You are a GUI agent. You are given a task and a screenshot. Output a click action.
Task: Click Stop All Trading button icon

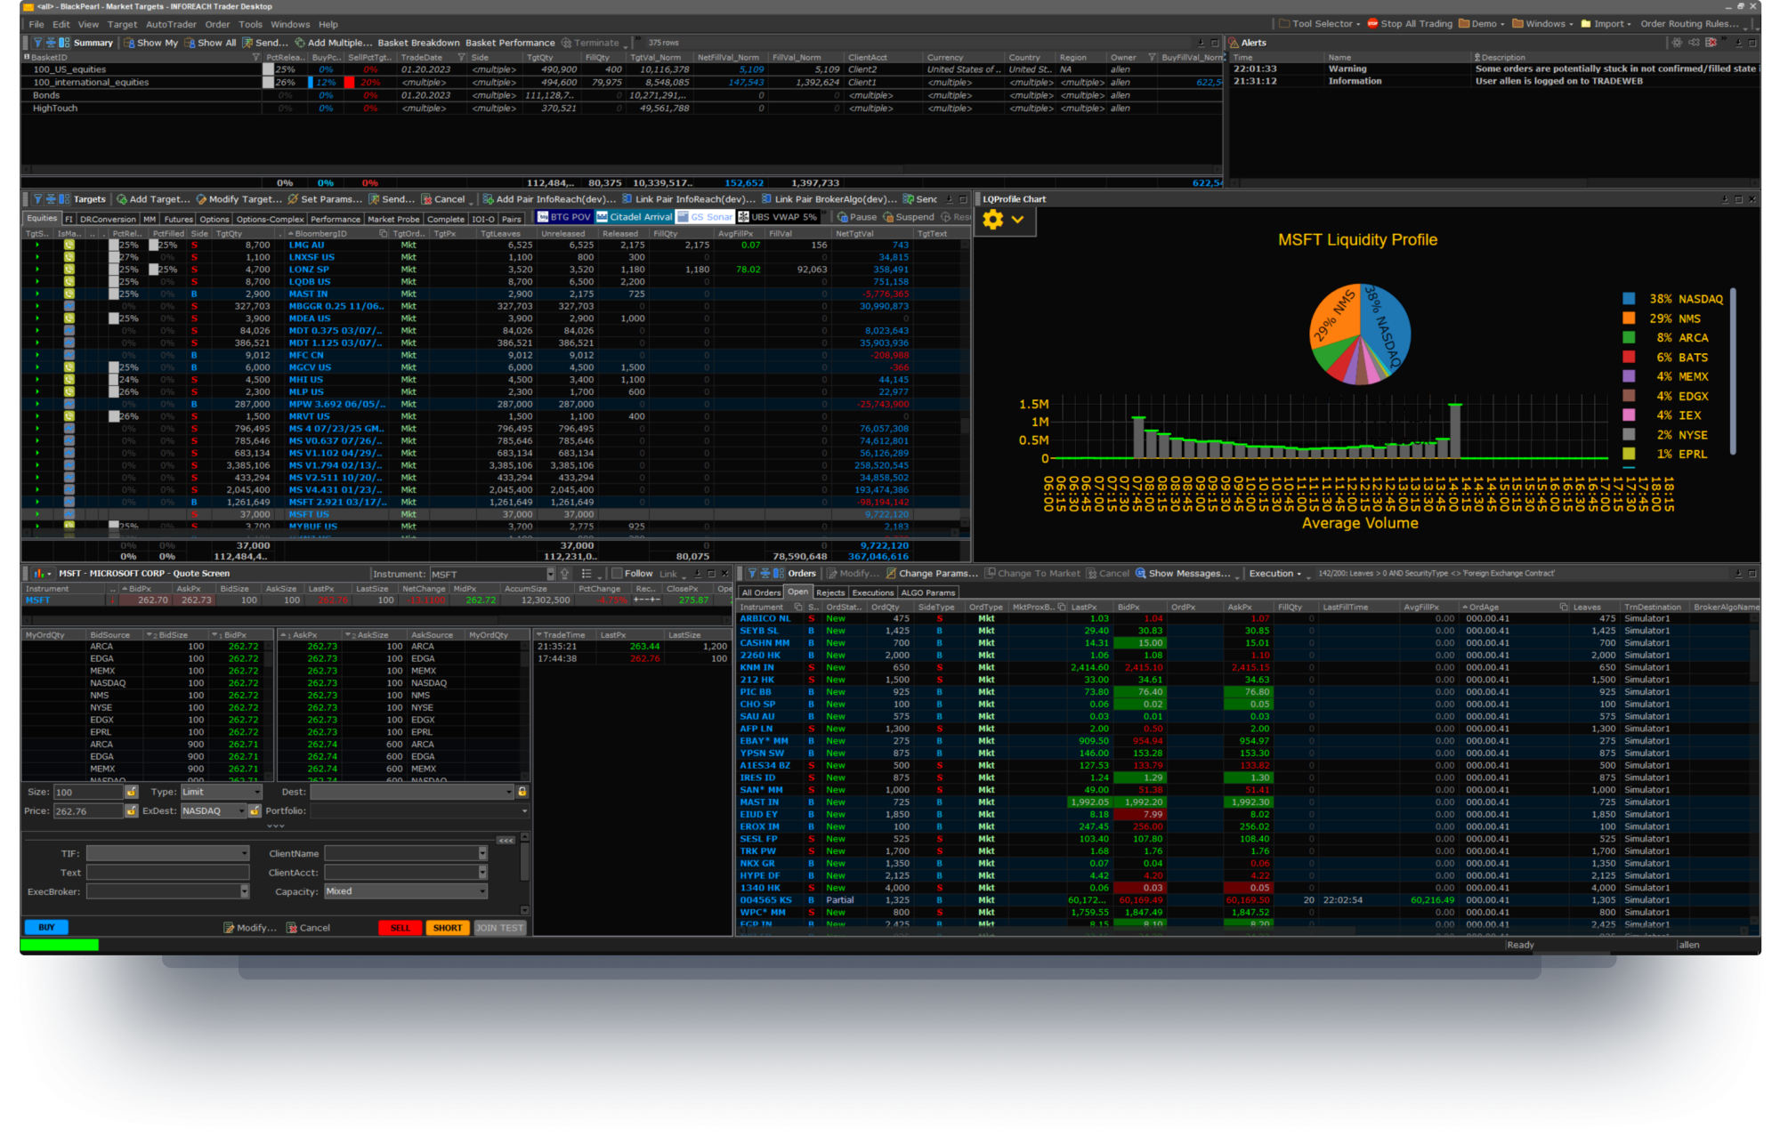click(x=1372, y=24)
